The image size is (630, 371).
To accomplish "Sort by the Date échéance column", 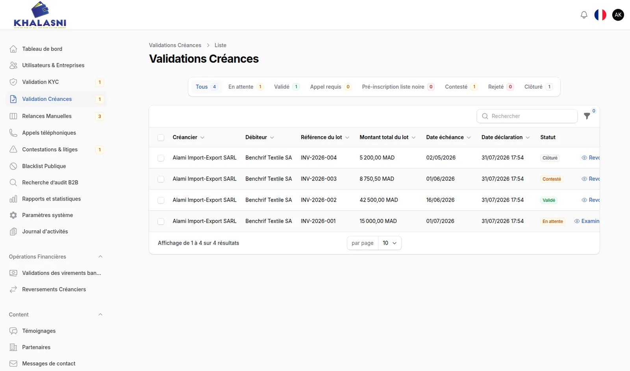I will (x=448, y=137).
